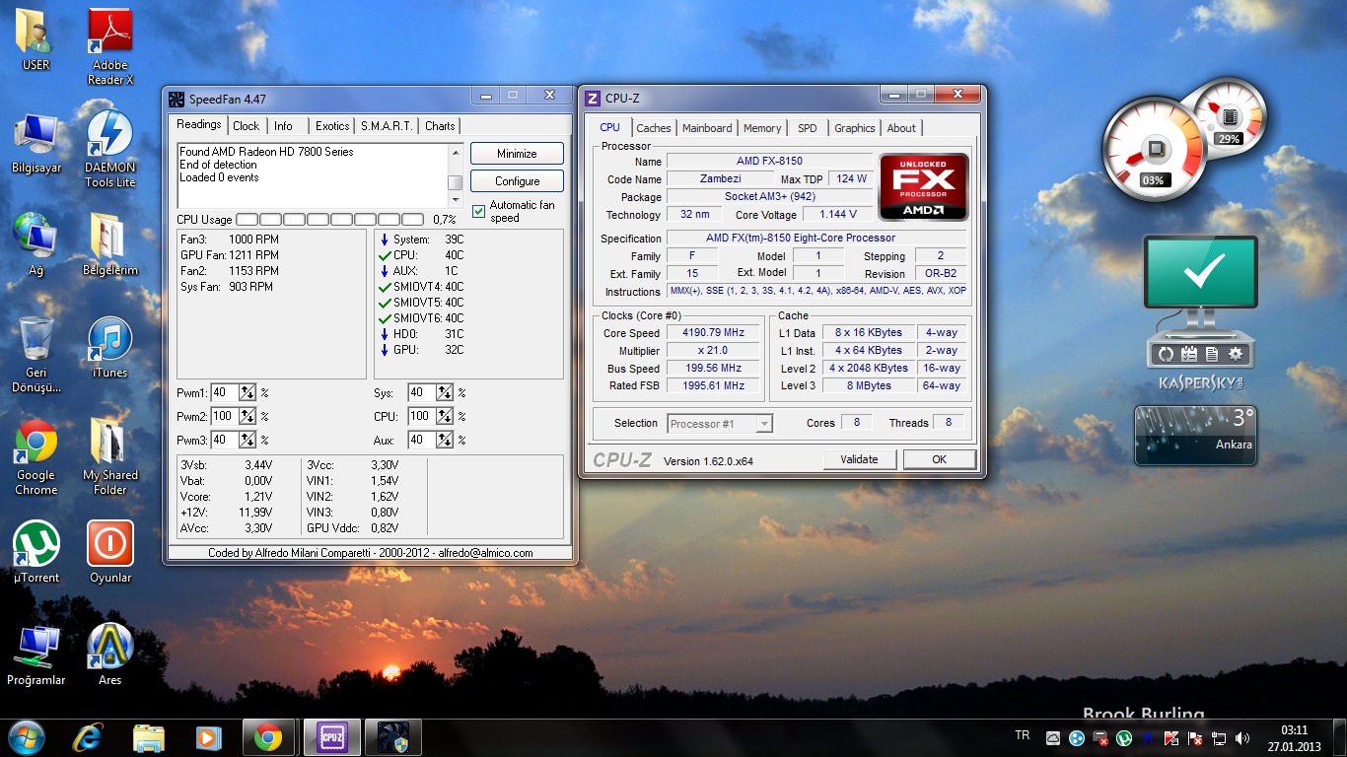Image resolution: width=1347 pixels, height=757 pixels.
Task: Click the taskbar clock showing 03:11
Action: pos(1294,738)
